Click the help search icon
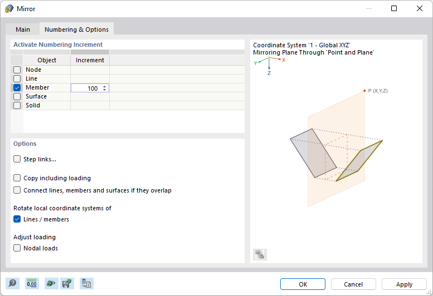This screenshot has width=433, height=296. click(x=12, y=284)
